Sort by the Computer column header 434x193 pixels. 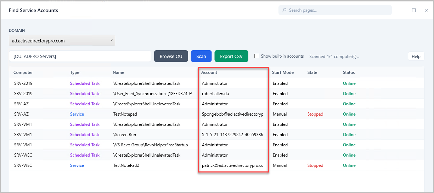click(23, 72)
